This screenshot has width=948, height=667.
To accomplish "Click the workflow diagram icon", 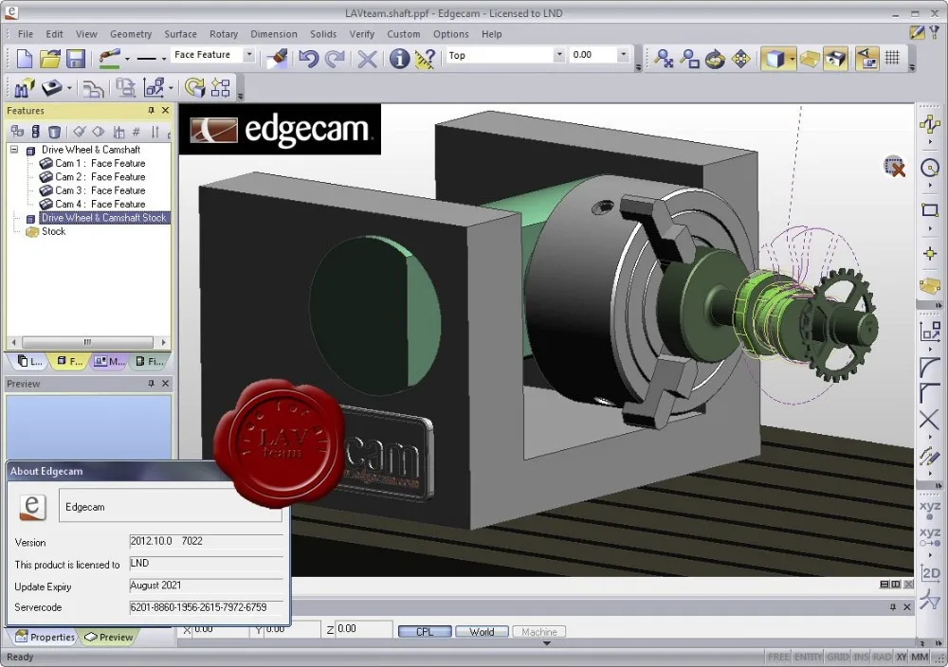I will 221,88.
